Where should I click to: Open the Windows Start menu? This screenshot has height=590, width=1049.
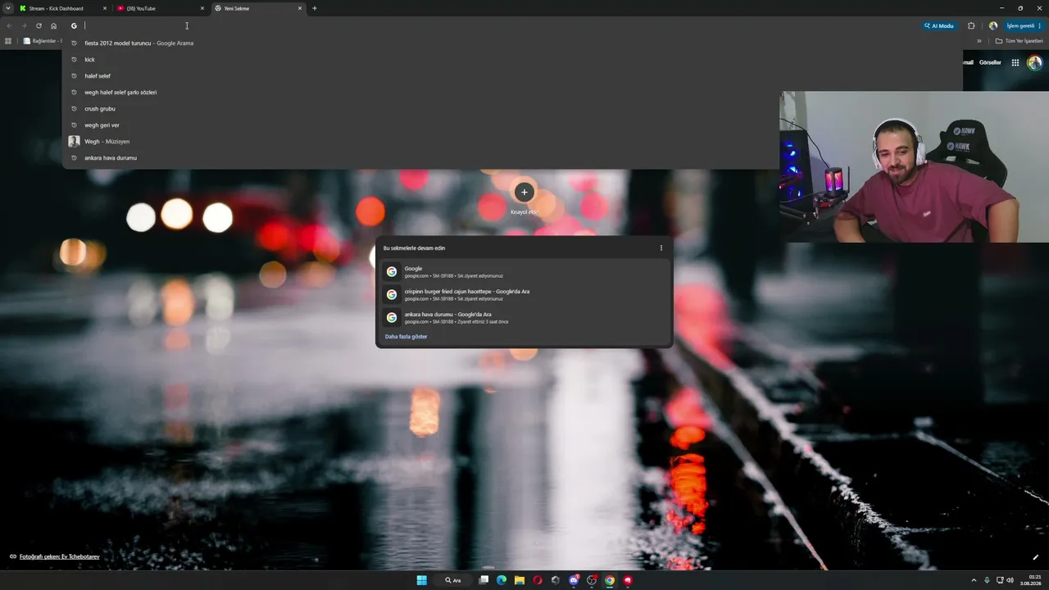coord(421,580)
